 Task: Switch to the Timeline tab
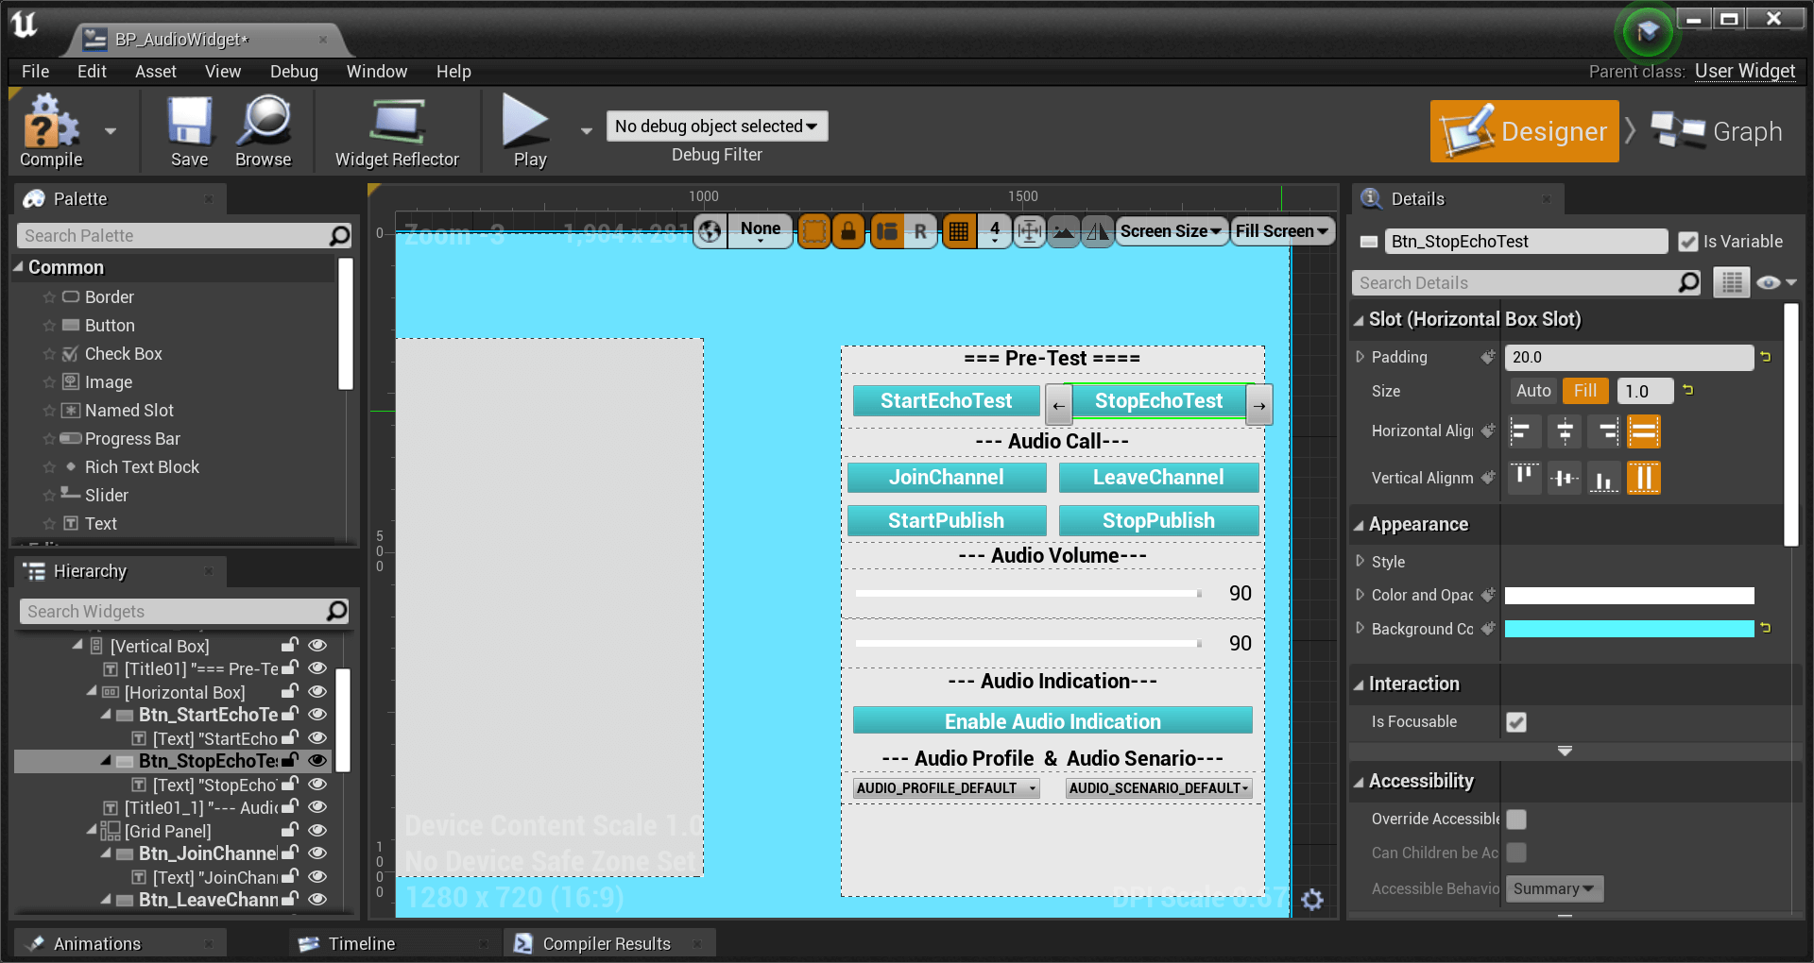click(x=361, y=944)
